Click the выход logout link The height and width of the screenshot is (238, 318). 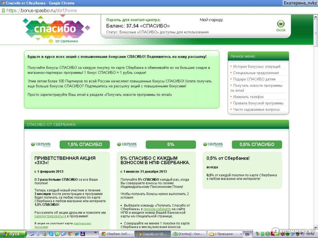point(281,30)
